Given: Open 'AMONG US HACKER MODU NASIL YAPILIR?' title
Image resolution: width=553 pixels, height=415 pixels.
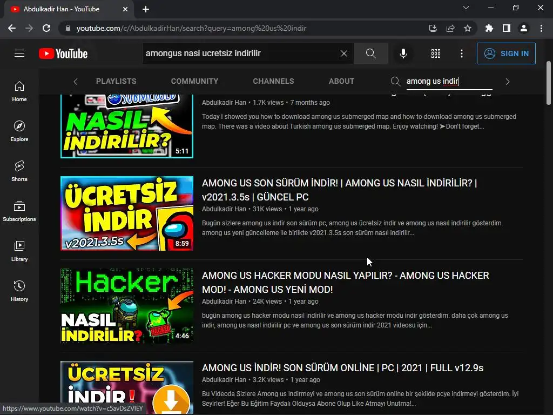Looking at the screenshot, I should (345, 282).
